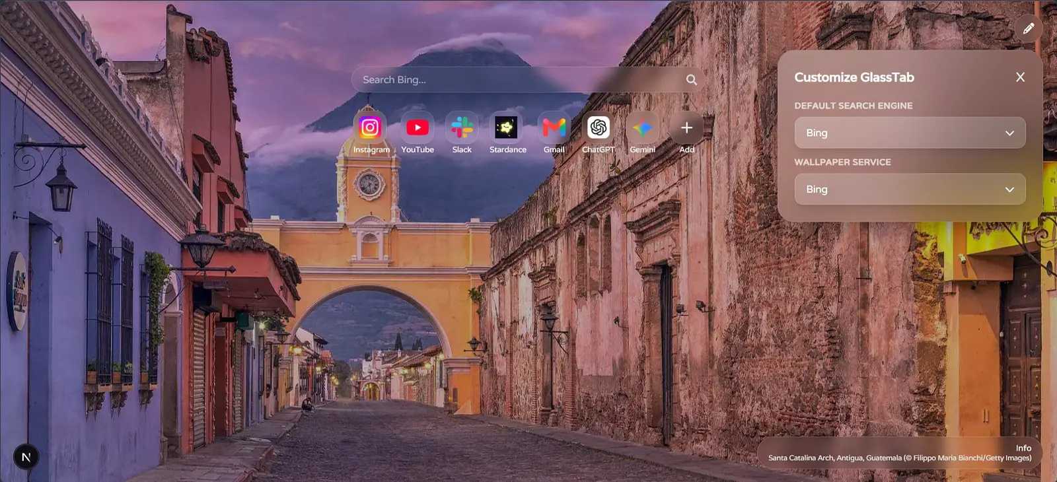Open the YouTube shortcut
This screenshot has width=1057, height=482.
pos(418,127)
